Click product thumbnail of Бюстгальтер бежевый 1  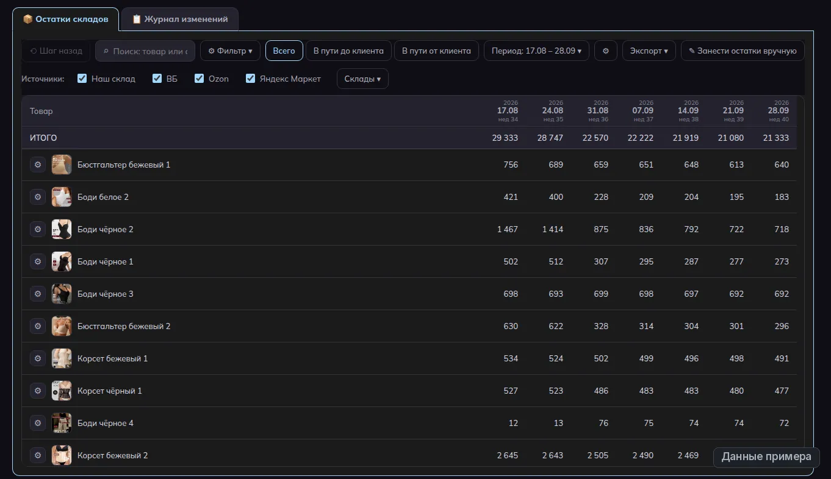(62, 165)
